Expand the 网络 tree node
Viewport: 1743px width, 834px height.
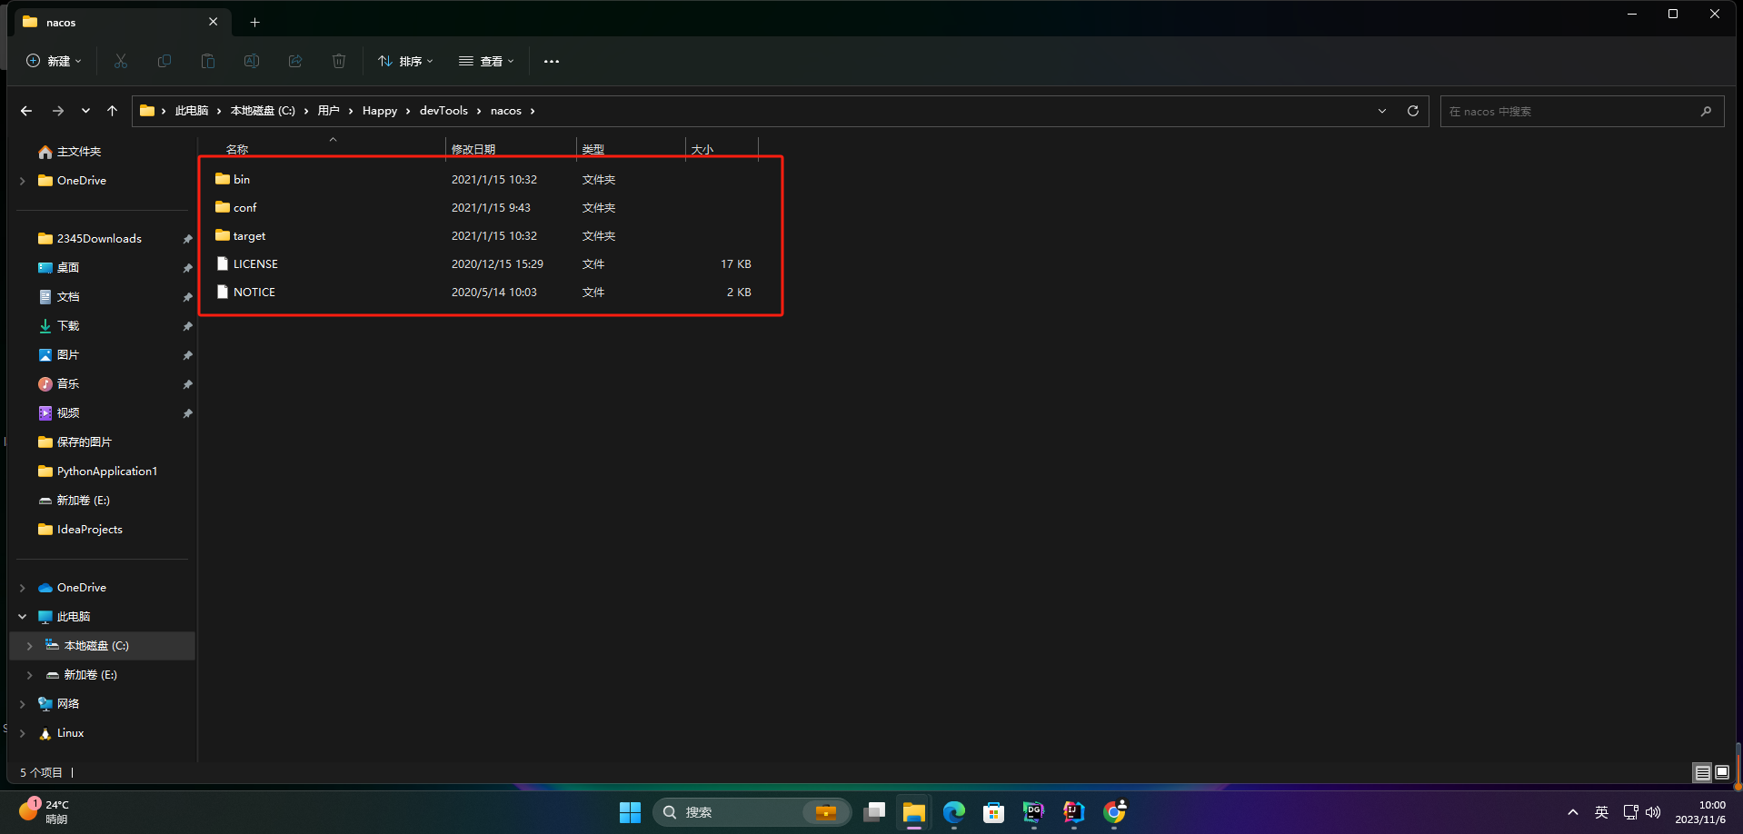click(x=23, y=704)
